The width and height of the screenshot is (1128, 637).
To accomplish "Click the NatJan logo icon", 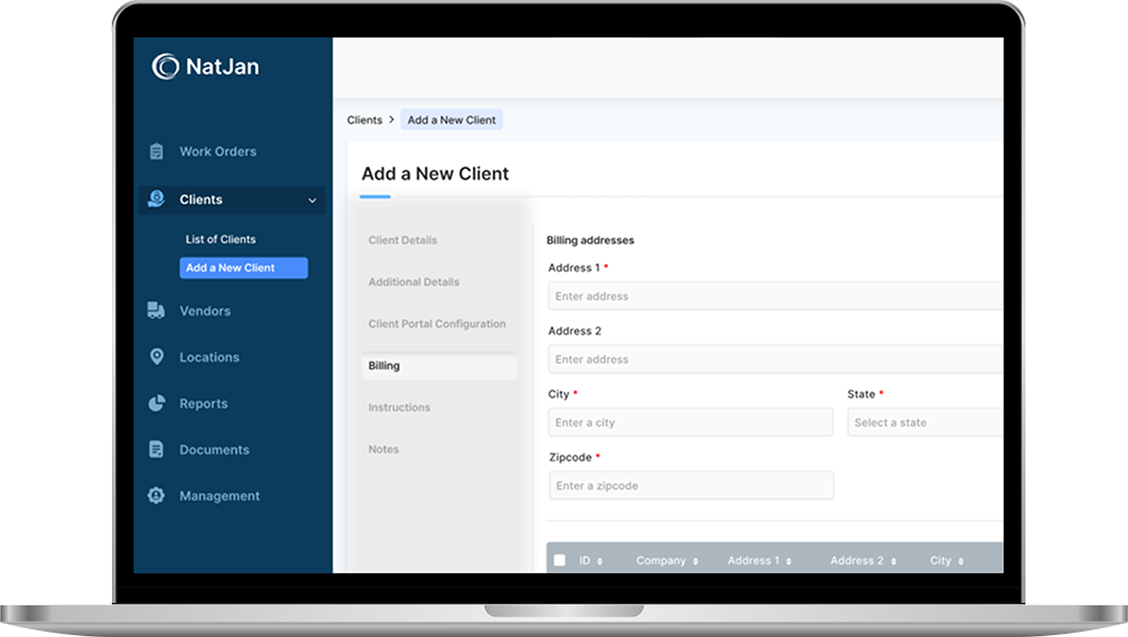I will coord(165,66).
